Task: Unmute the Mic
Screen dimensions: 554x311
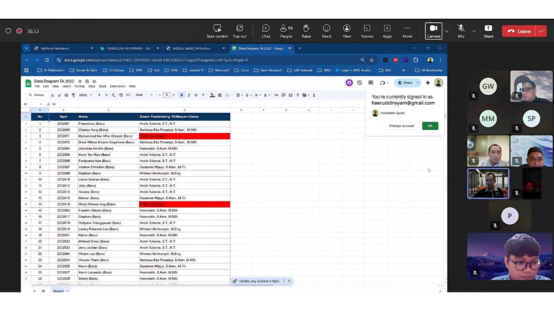Action: 461,31
